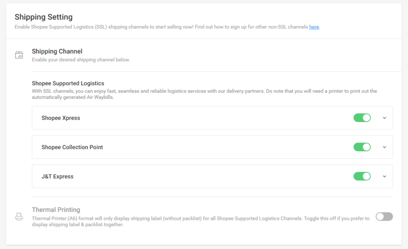
Task: Click the SSL channels Air Waybills description
Action: click(x=204, y=94)
